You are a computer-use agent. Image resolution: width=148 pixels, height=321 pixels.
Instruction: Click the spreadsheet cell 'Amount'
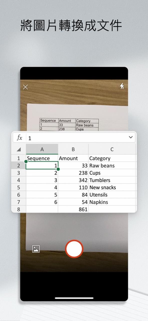point(73,158)
